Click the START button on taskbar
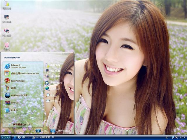Screen dimensions: 187x140 [6, 137]
